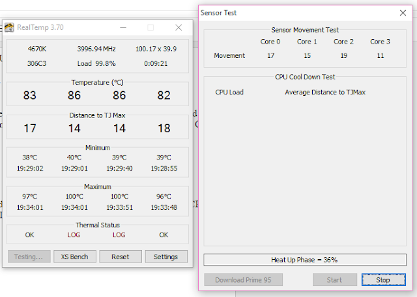The image size is (417, 297).
Task: Click the disabled Testing... button
Action: [29, 257]
